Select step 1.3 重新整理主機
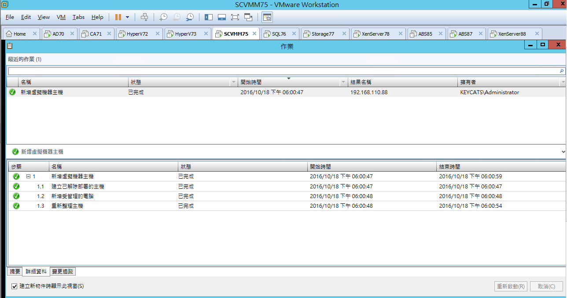This screenshot has height=298, width=567. (x=286, y=206)
